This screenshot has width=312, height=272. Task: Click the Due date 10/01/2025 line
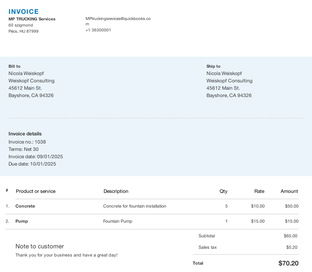pos(32,164)
